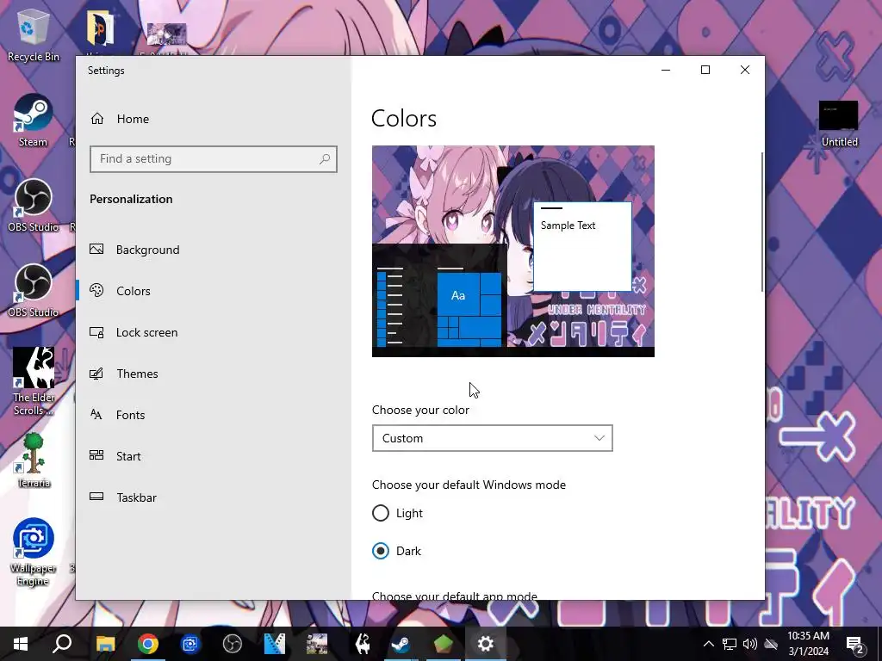Open the clock showing 10:35 AM
The height and width of the screenshot is (661, 882).
[808, 644]
